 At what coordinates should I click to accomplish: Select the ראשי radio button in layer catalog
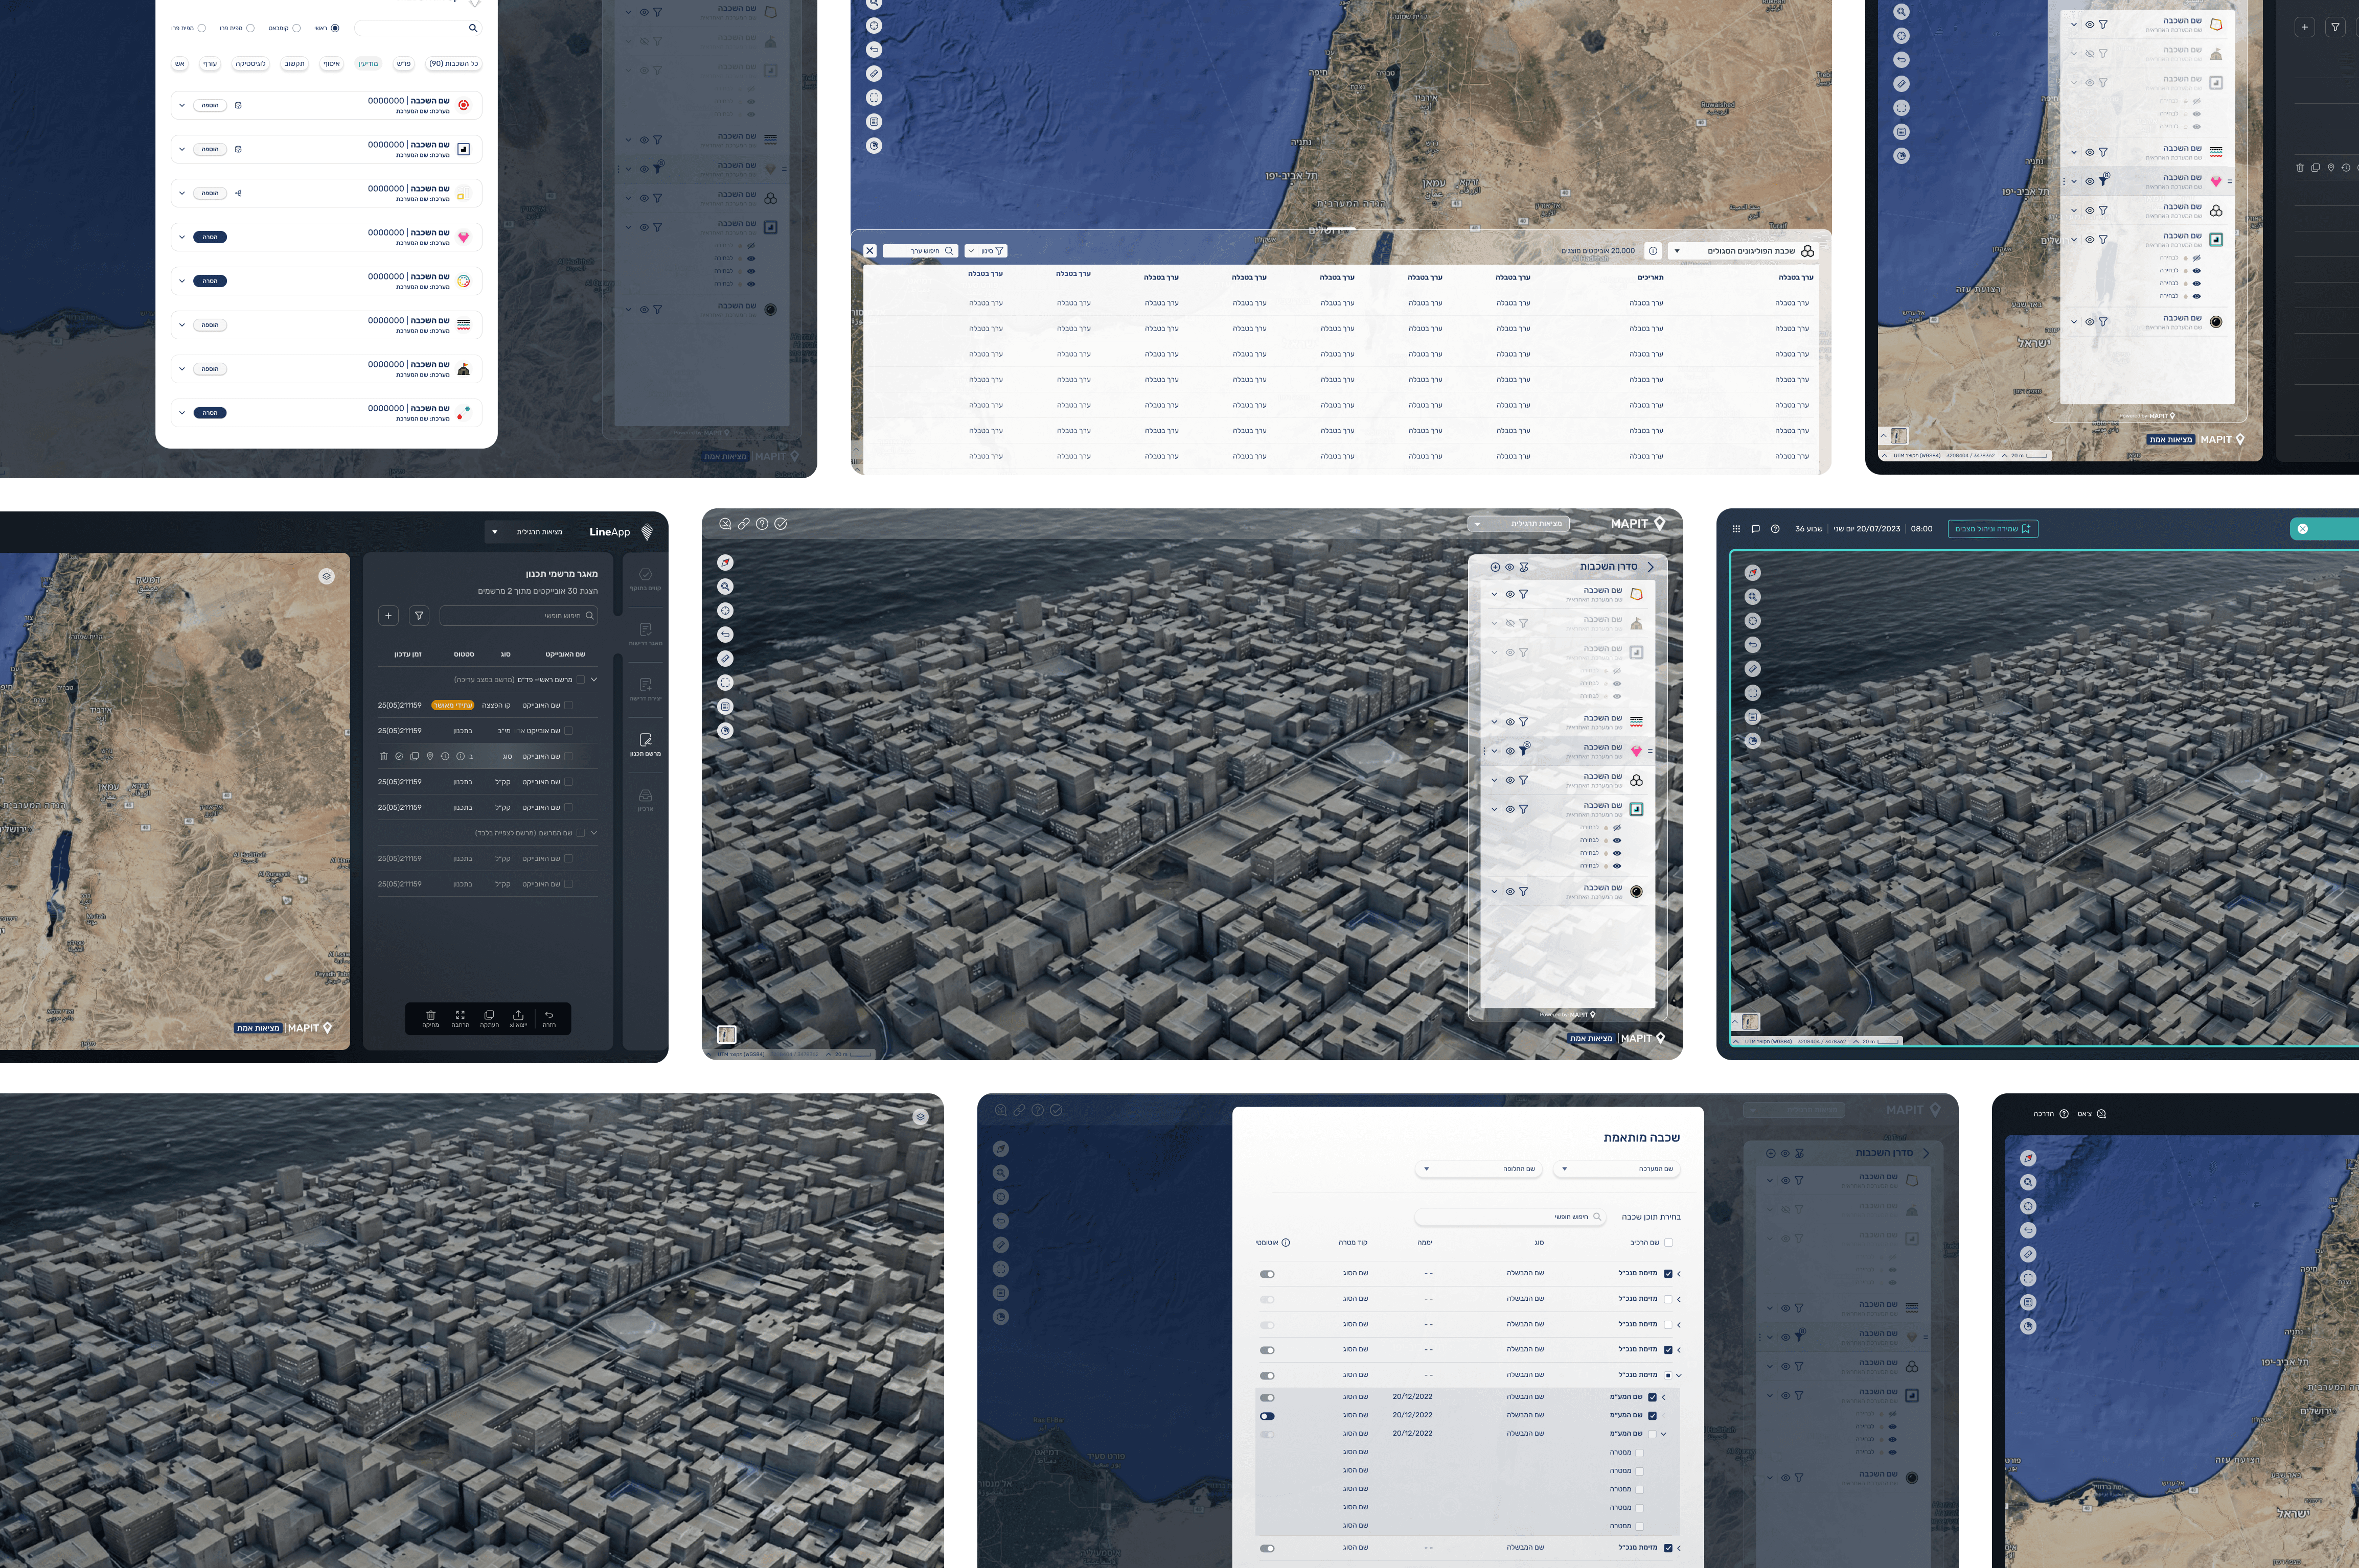(x=335, y=28)
